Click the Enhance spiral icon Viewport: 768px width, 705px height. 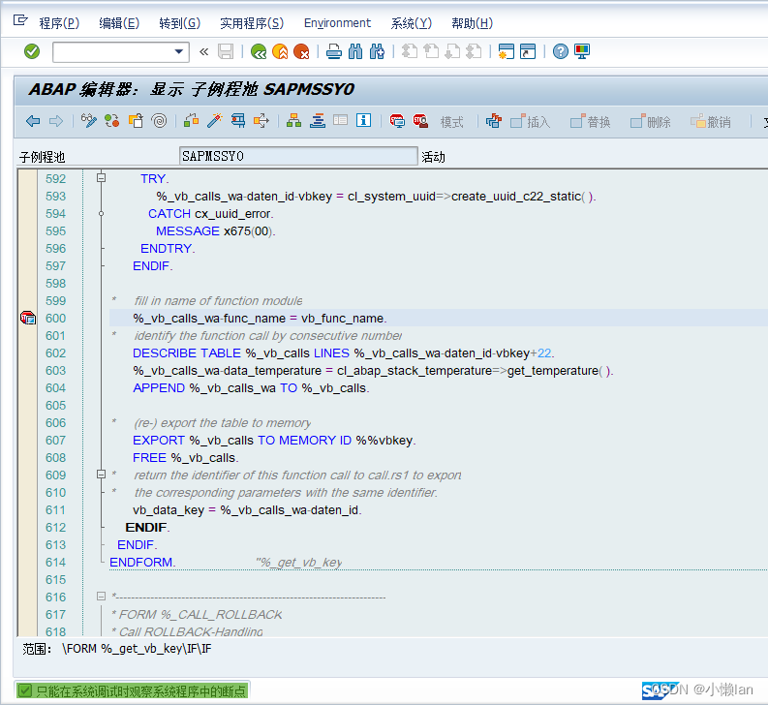[159, 120]
